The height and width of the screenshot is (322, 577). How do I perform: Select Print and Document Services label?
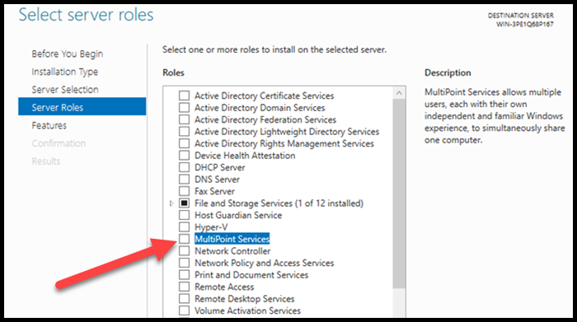point(251,275)
